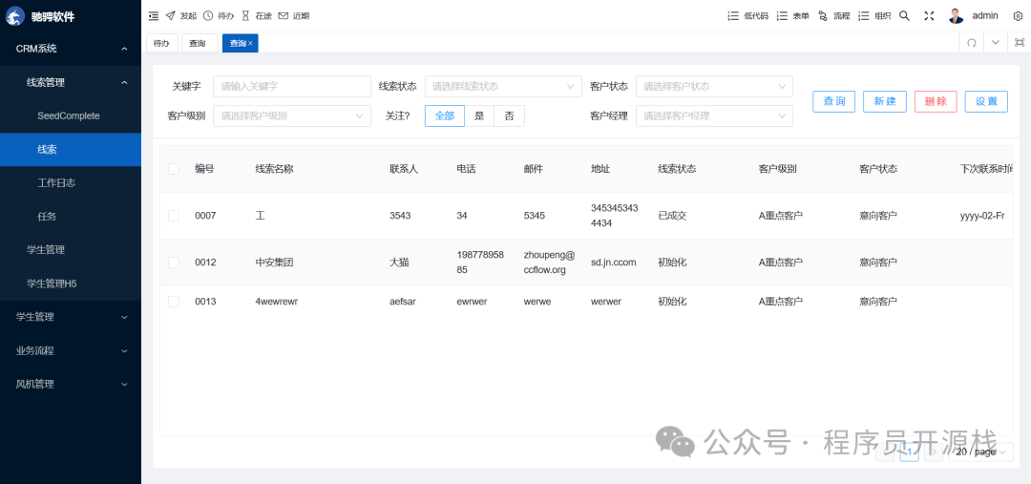
Task: Click the 新建 button
Action: click(884, 101)
